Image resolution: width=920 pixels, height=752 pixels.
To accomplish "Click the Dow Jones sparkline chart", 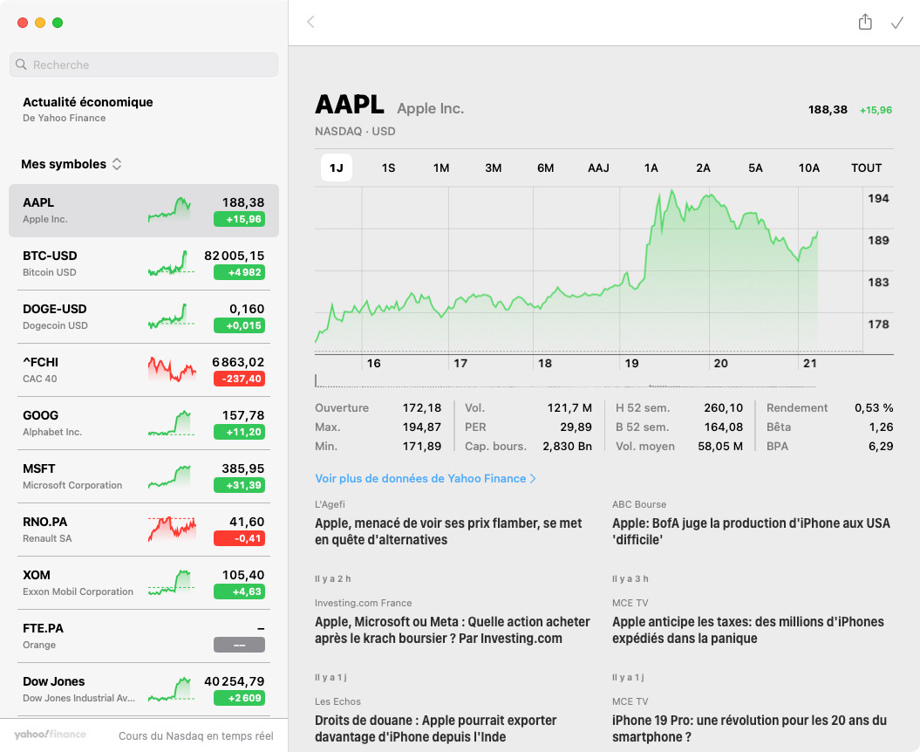I will pyautogui.click(x=171, y=688).
